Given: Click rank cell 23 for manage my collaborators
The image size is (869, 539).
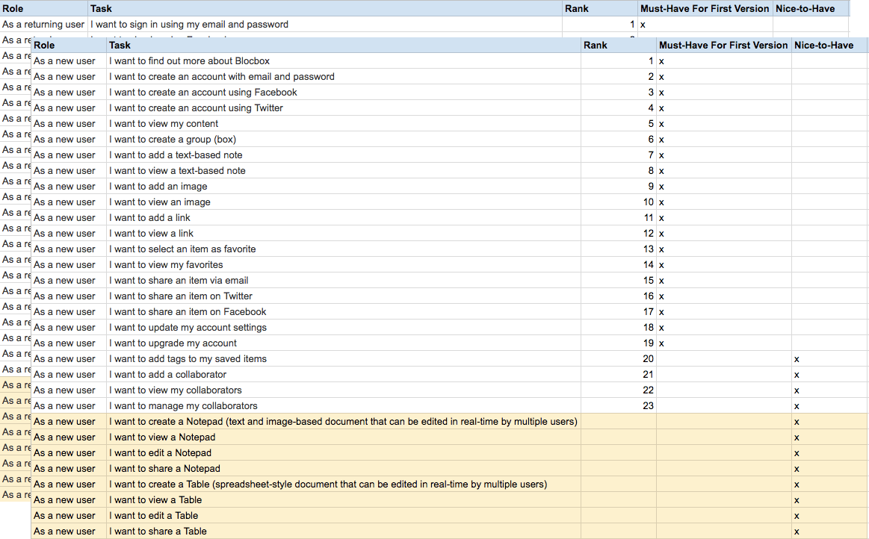Looking at the screenshot, I should click(619, 406).
